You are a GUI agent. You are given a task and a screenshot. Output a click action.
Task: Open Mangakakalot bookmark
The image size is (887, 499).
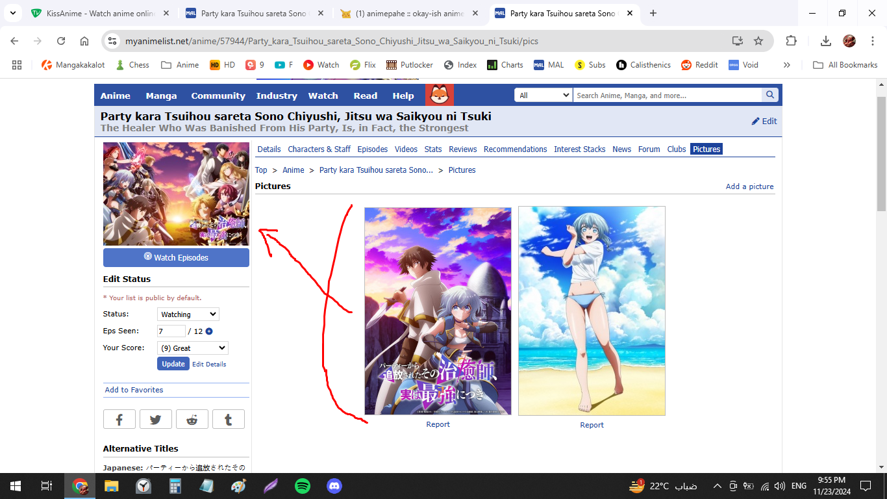[x=74, y=65]
